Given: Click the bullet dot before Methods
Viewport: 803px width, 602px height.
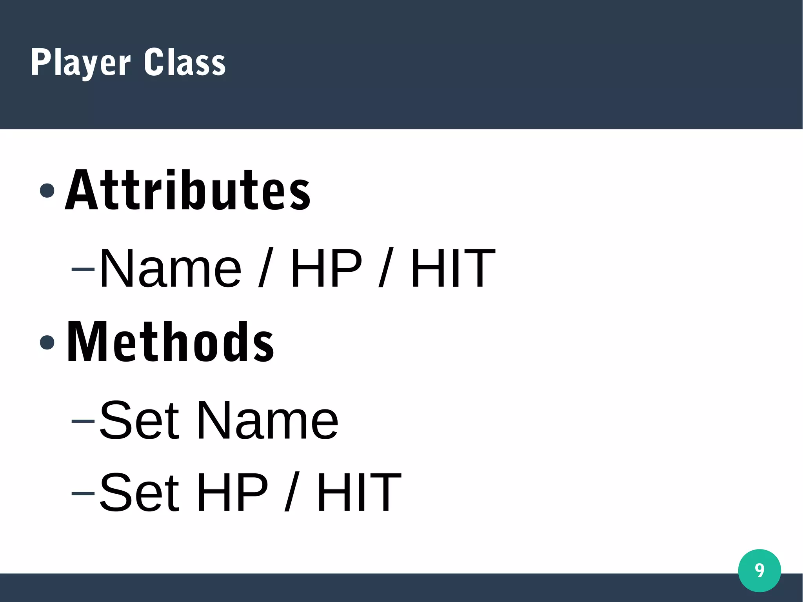Looking at the screenshot, I should pos(47,342).
